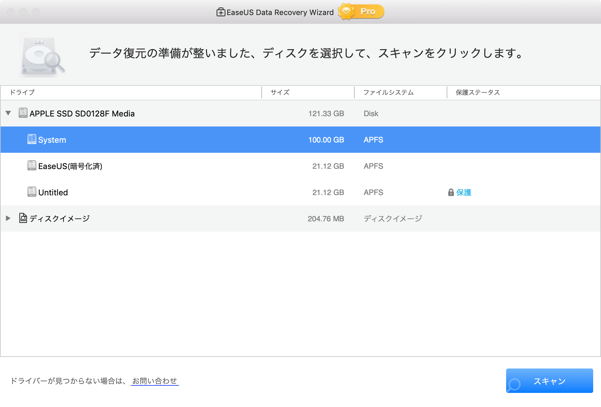Click the EaseUS Data Recovery Wizard title
The image size is (601, 407).
click(x=280, y=13)
